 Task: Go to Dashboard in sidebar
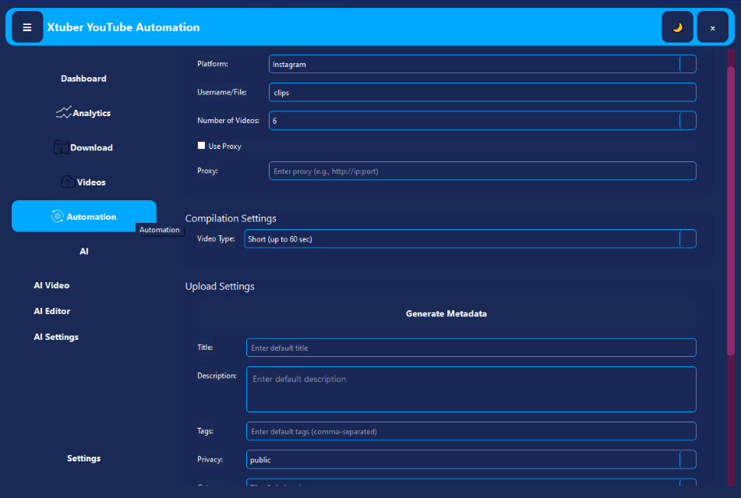[83, 79]
